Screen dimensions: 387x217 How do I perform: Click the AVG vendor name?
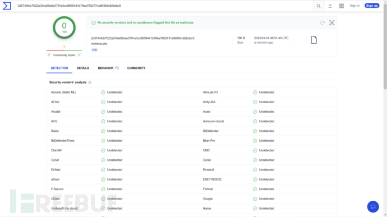point(54,122)
